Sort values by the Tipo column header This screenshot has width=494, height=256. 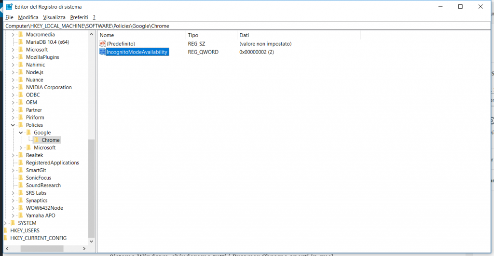pos(211,35)
